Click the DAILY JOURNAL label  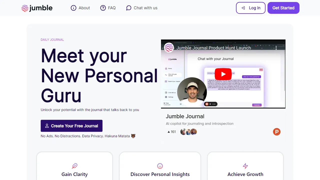click(x=52, y=40)
